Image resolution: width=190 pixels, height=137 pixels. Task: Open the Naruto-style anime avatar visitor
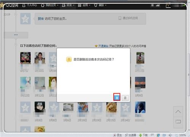pos(40,107)
